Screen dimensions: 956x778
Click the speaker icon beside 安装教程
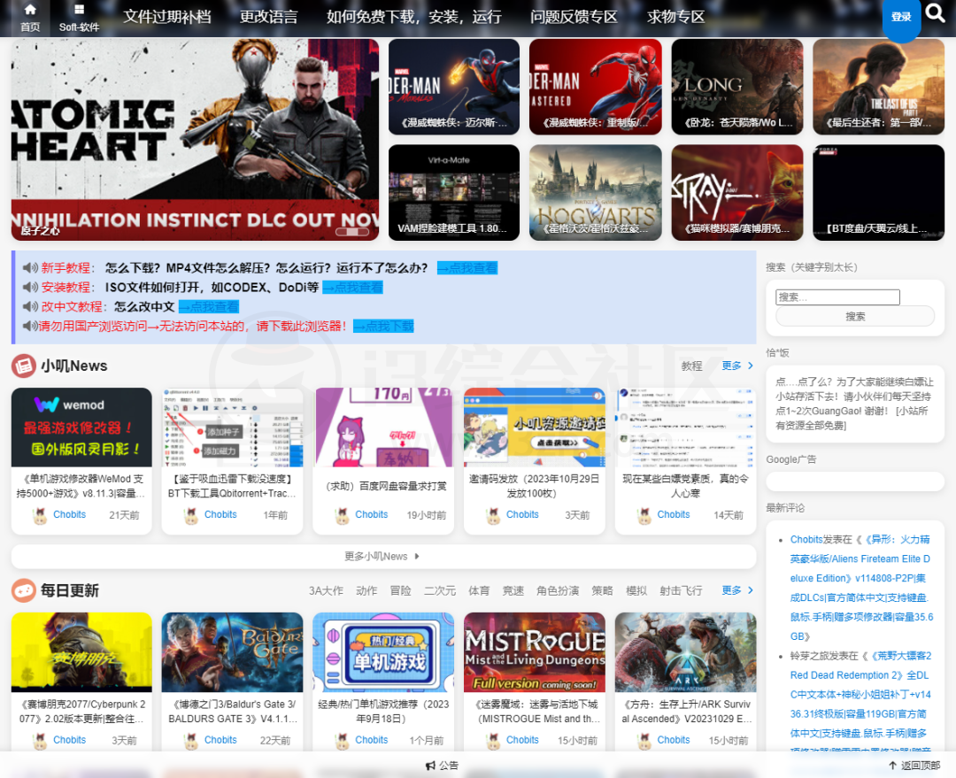click(x=30, y=287)
